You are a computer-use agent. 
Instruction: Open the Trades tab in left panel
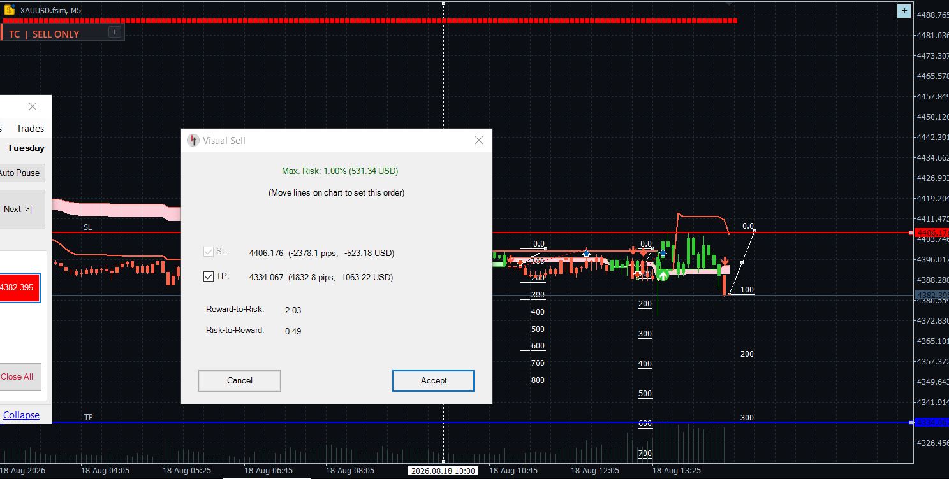point(30,129)
